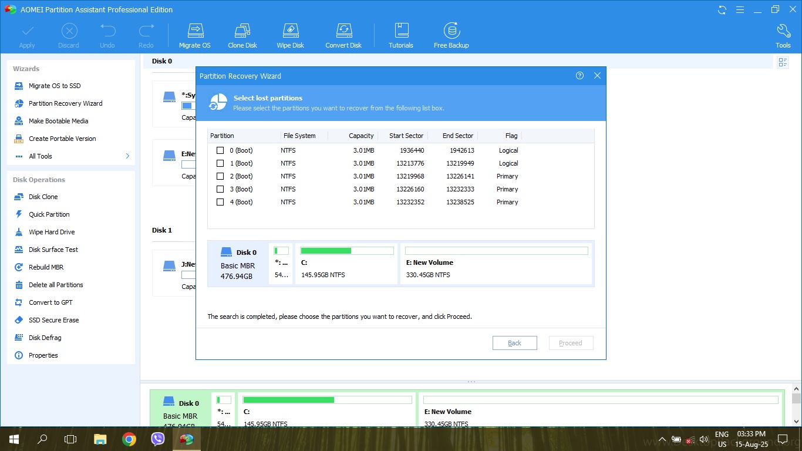Select Disk Clone operation
Viewport: 802px width, 451px height.
(x=43, y=197)
